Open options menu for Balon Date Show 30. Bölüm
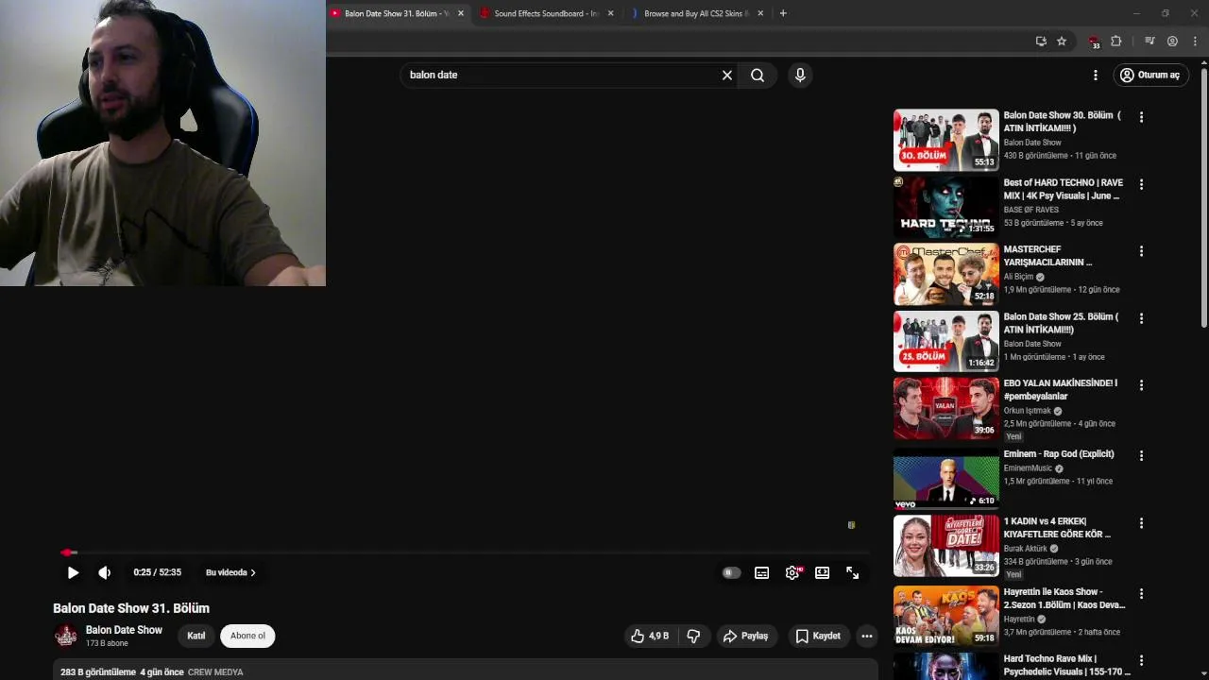The height and width of the screenshot is (680, 1209). pyautogui.click(x=1141, y=117)
